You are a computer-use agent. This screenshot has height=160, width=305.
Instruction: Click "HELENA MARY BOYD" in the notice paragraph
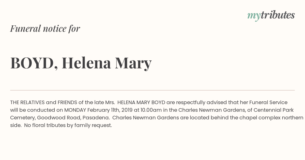141,102
